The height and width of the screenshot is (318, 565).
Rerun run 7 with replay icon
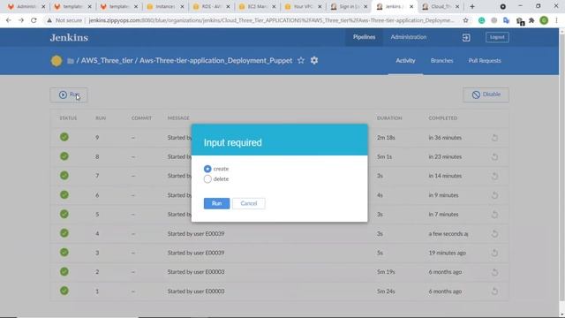494,176
